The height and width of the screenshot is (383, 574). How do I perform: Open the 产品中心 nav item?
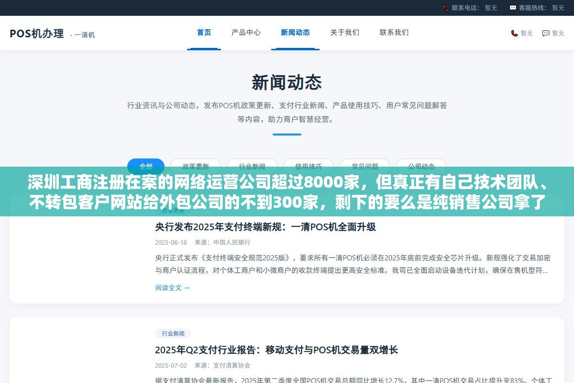(246, 33)
